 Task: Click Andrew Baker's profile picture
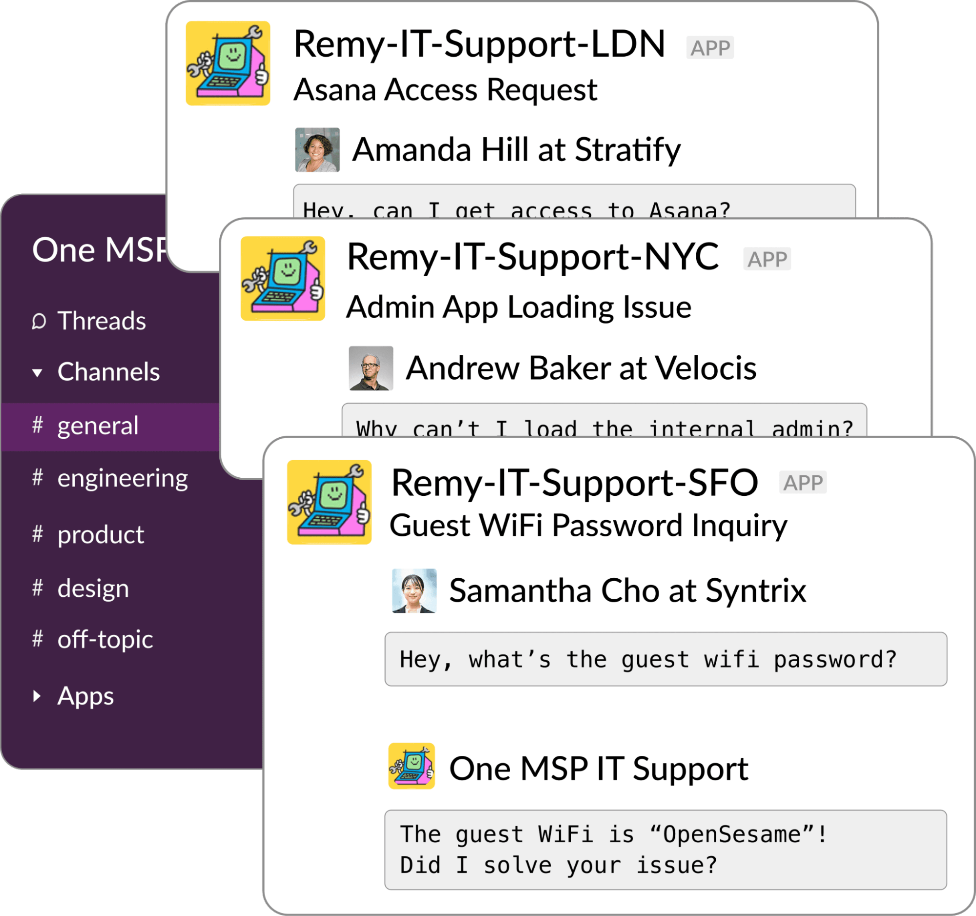tap(372, 367)
